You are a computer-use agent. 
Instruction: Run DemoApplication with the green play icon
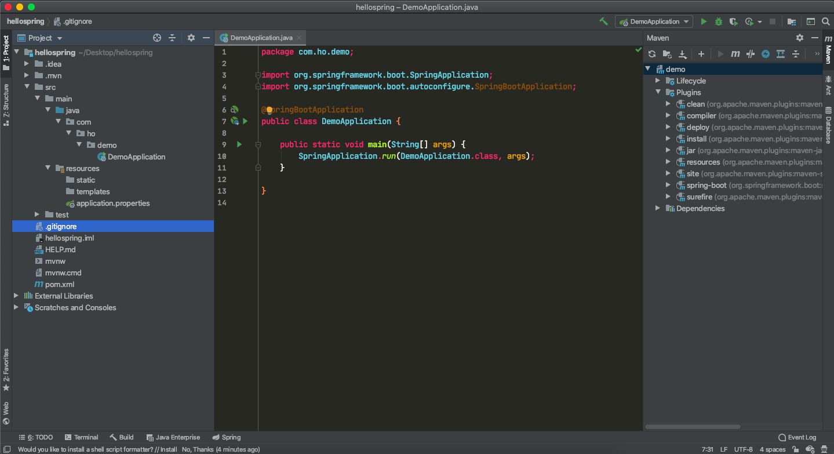pyautogui.click(x=704, y=21)
